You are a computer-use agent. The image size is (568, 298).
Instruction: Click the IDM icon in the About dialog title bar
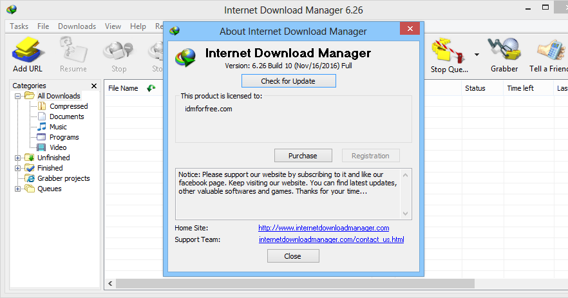click(175, 31)
